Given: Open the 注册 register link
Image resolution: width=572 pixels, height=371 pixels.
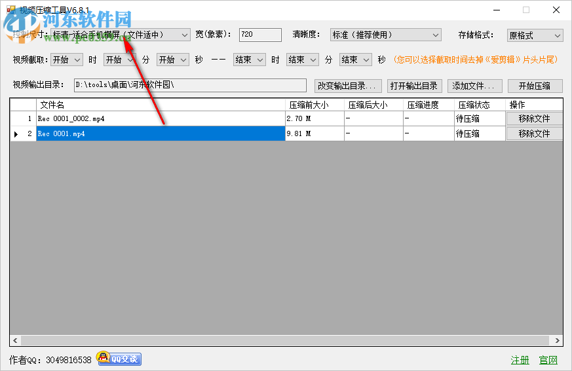Looking at the screenshot, I should 520,360.
